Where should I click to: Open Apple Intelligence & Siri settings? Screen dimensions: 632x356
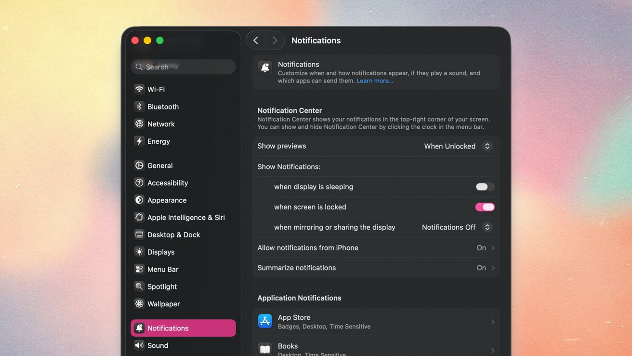[x=139, y=217]
